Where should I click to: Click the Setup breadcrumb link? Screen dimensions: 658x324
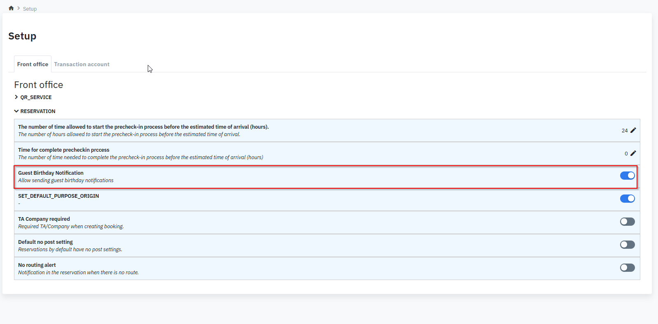[30, 9]
